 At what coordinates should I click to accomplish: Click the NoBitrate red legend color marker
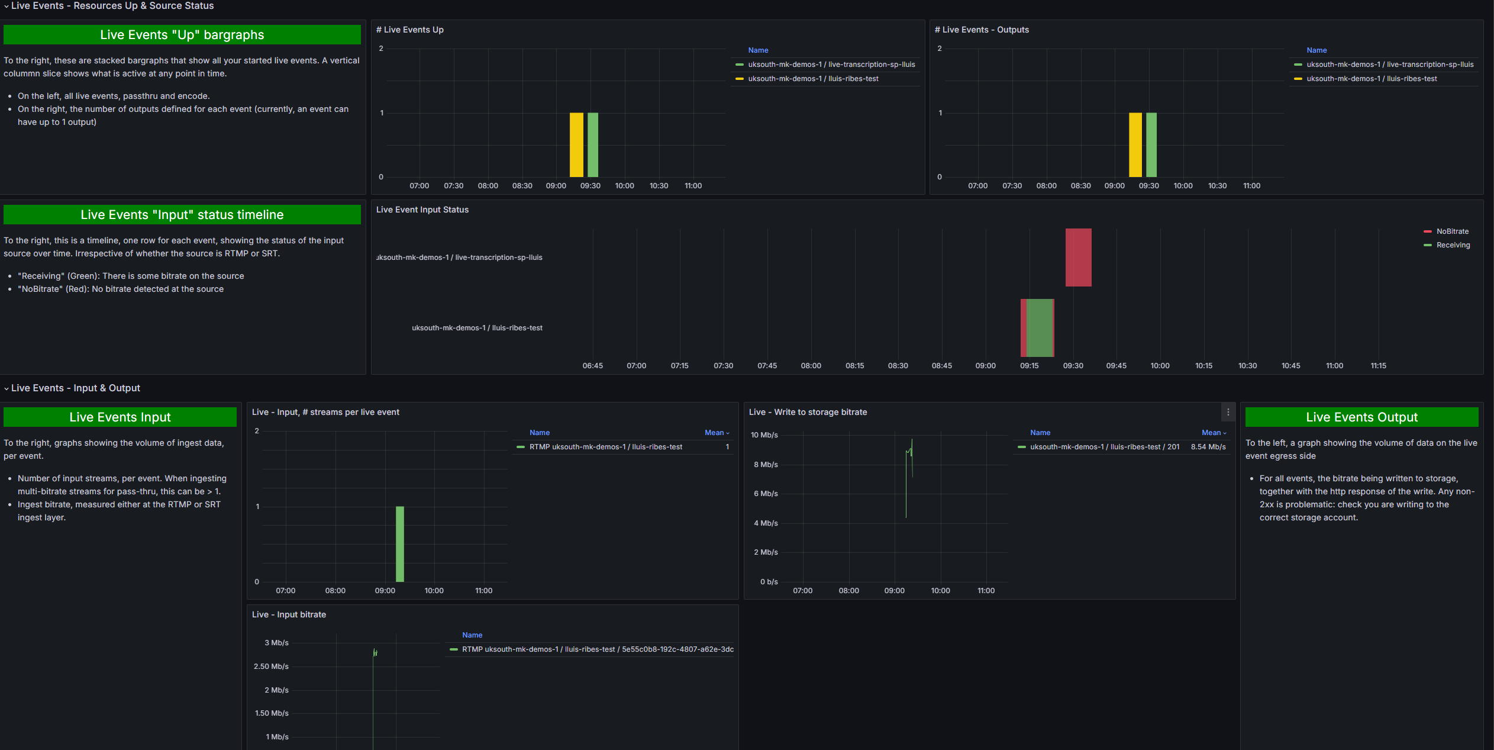1427,231
